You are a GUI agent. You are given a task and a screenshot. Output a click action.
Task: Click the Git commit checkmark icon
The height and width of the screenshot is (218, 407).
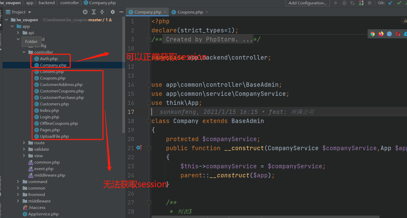point(399,3)
